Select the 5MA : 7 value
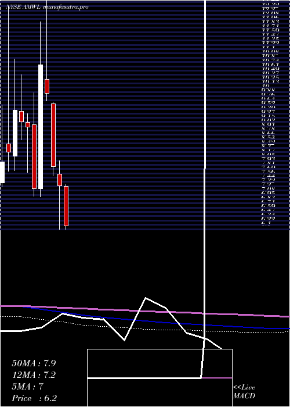The image size is (290, 407). [x=27, y=387]
